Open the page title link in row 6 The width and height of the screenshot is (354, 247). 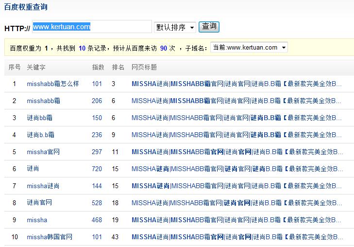(x=237, y=169)
